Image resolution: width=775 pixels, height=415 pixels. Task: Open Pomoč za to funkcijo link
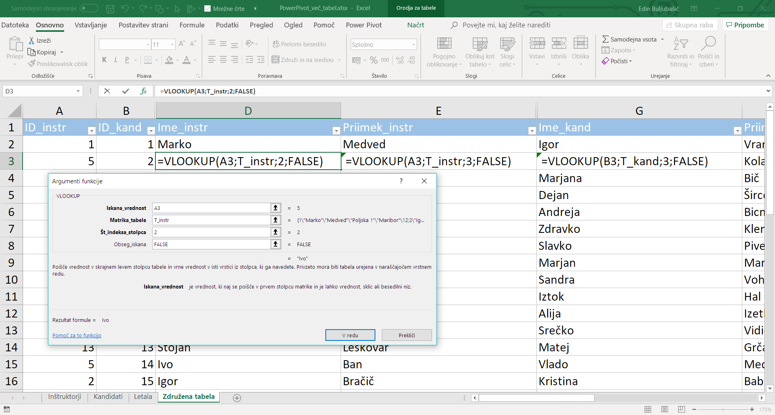[76, 335]
